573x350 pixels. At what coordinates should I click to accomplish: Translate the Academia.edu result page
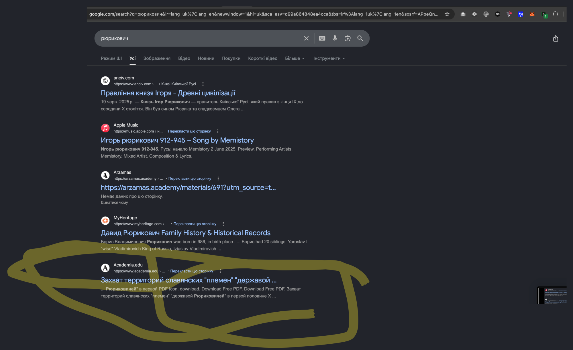pyautogui.click(x=192, y=271)
